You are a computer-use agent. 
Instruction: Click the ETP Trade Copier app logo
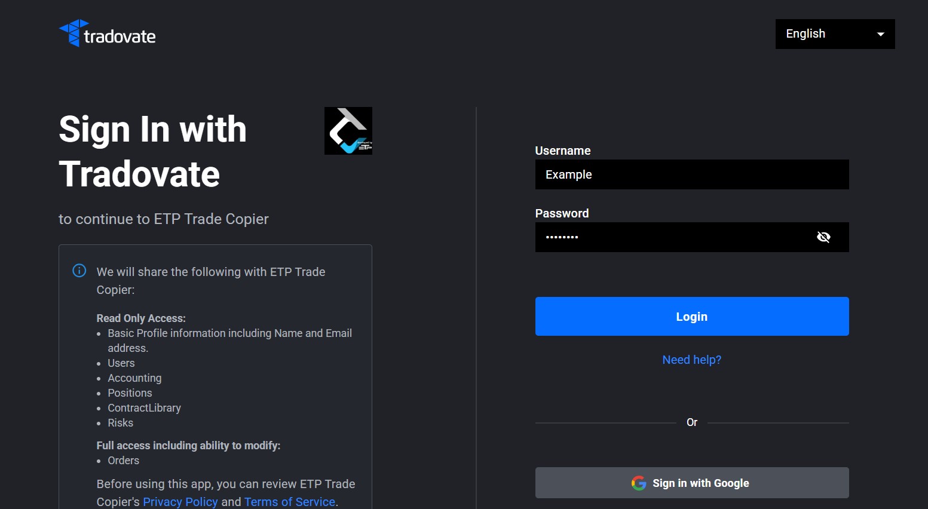pos(348,131)
